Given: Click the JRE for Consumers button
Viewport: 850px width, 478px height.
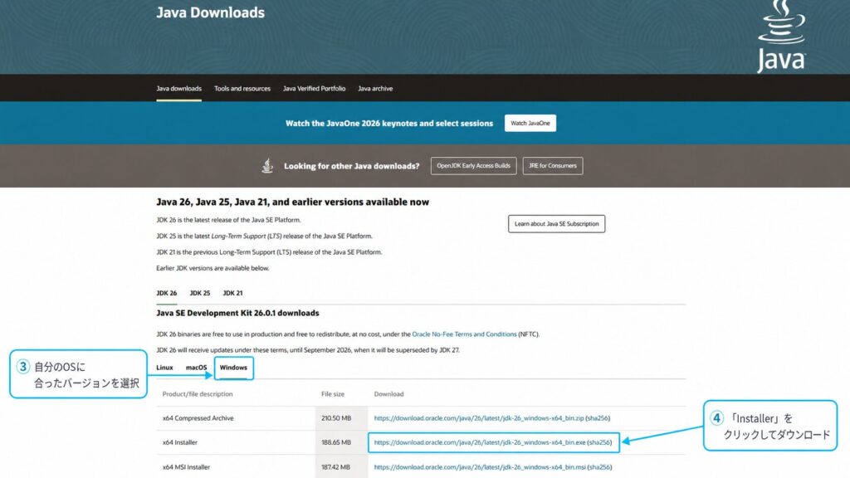Looking at the screenshot, I should [552, 166].
